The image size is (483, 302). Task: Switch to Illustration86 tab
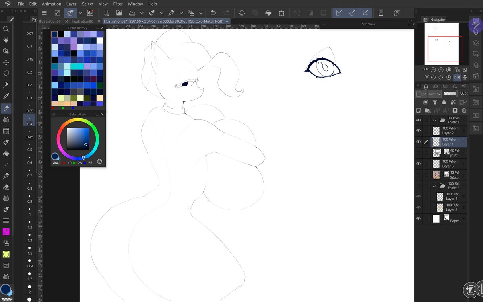(82, 21)
